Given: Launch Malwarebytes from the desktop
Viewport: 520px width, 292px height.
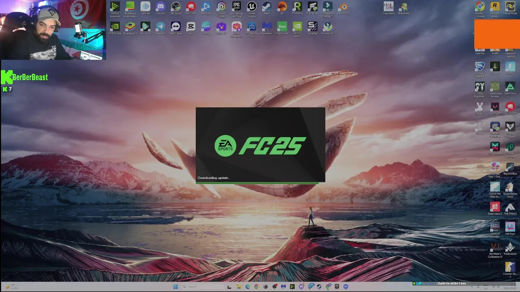Looking at the screenshot, I should pyautogui.click(x=266, y=28).
